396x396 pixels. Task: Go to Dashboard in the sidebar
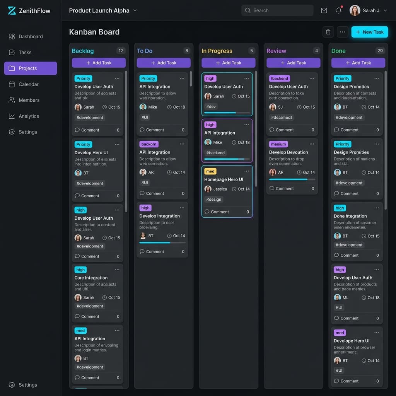coord(31,36)
